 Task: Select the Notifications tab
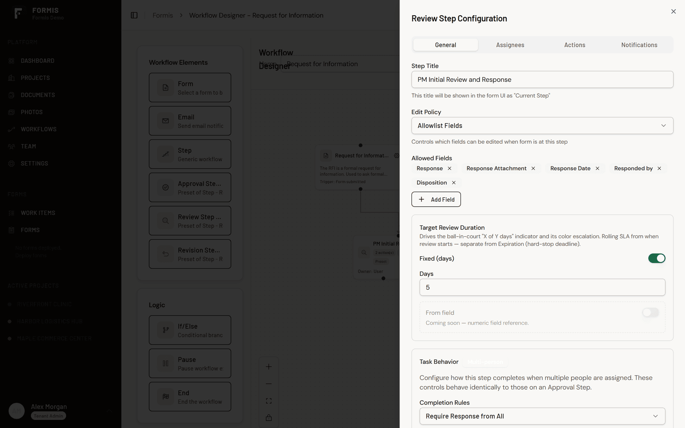(x=639, y=45)
